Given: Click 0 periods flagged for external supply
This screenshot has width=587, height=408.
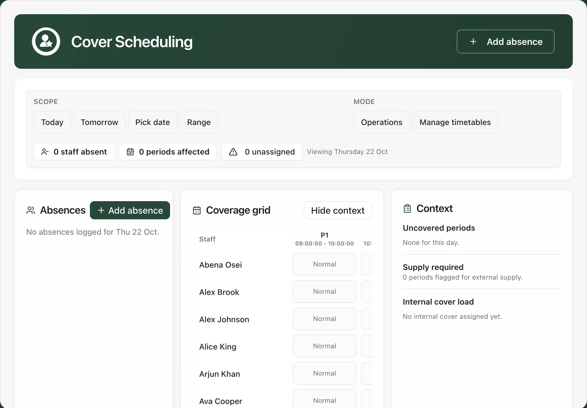Looking at the screenshot, I should [463, 277].
